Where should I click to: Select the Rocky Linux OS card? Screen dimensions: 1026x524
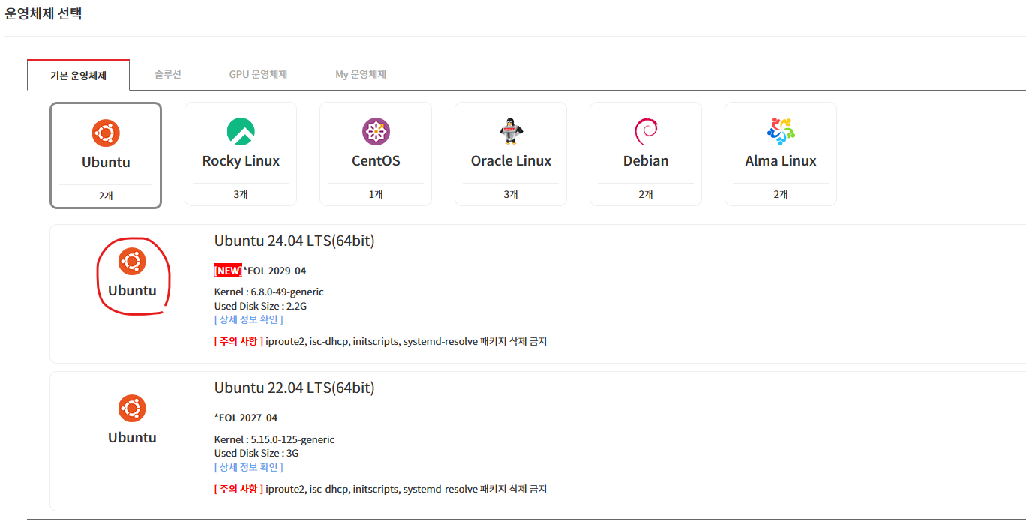tap(241, 154)
